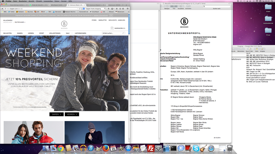Open the Lesezeichen menu
Viewport: 275px width, 154px height.
(48, 1)
